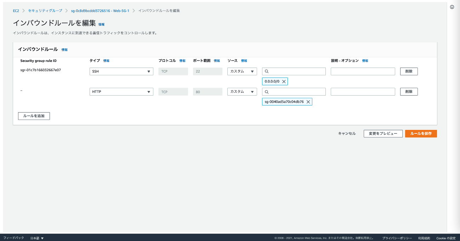Screen dimensions: 460x241
Task: Expand source dropdown for SSH rule
Action: (x=242, y=71)
